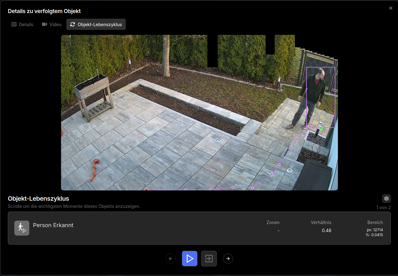Viewport: 398px width, 276px height.
Task: Go to next lifecycle event with right arrow
Action: [x=228, y=259]
